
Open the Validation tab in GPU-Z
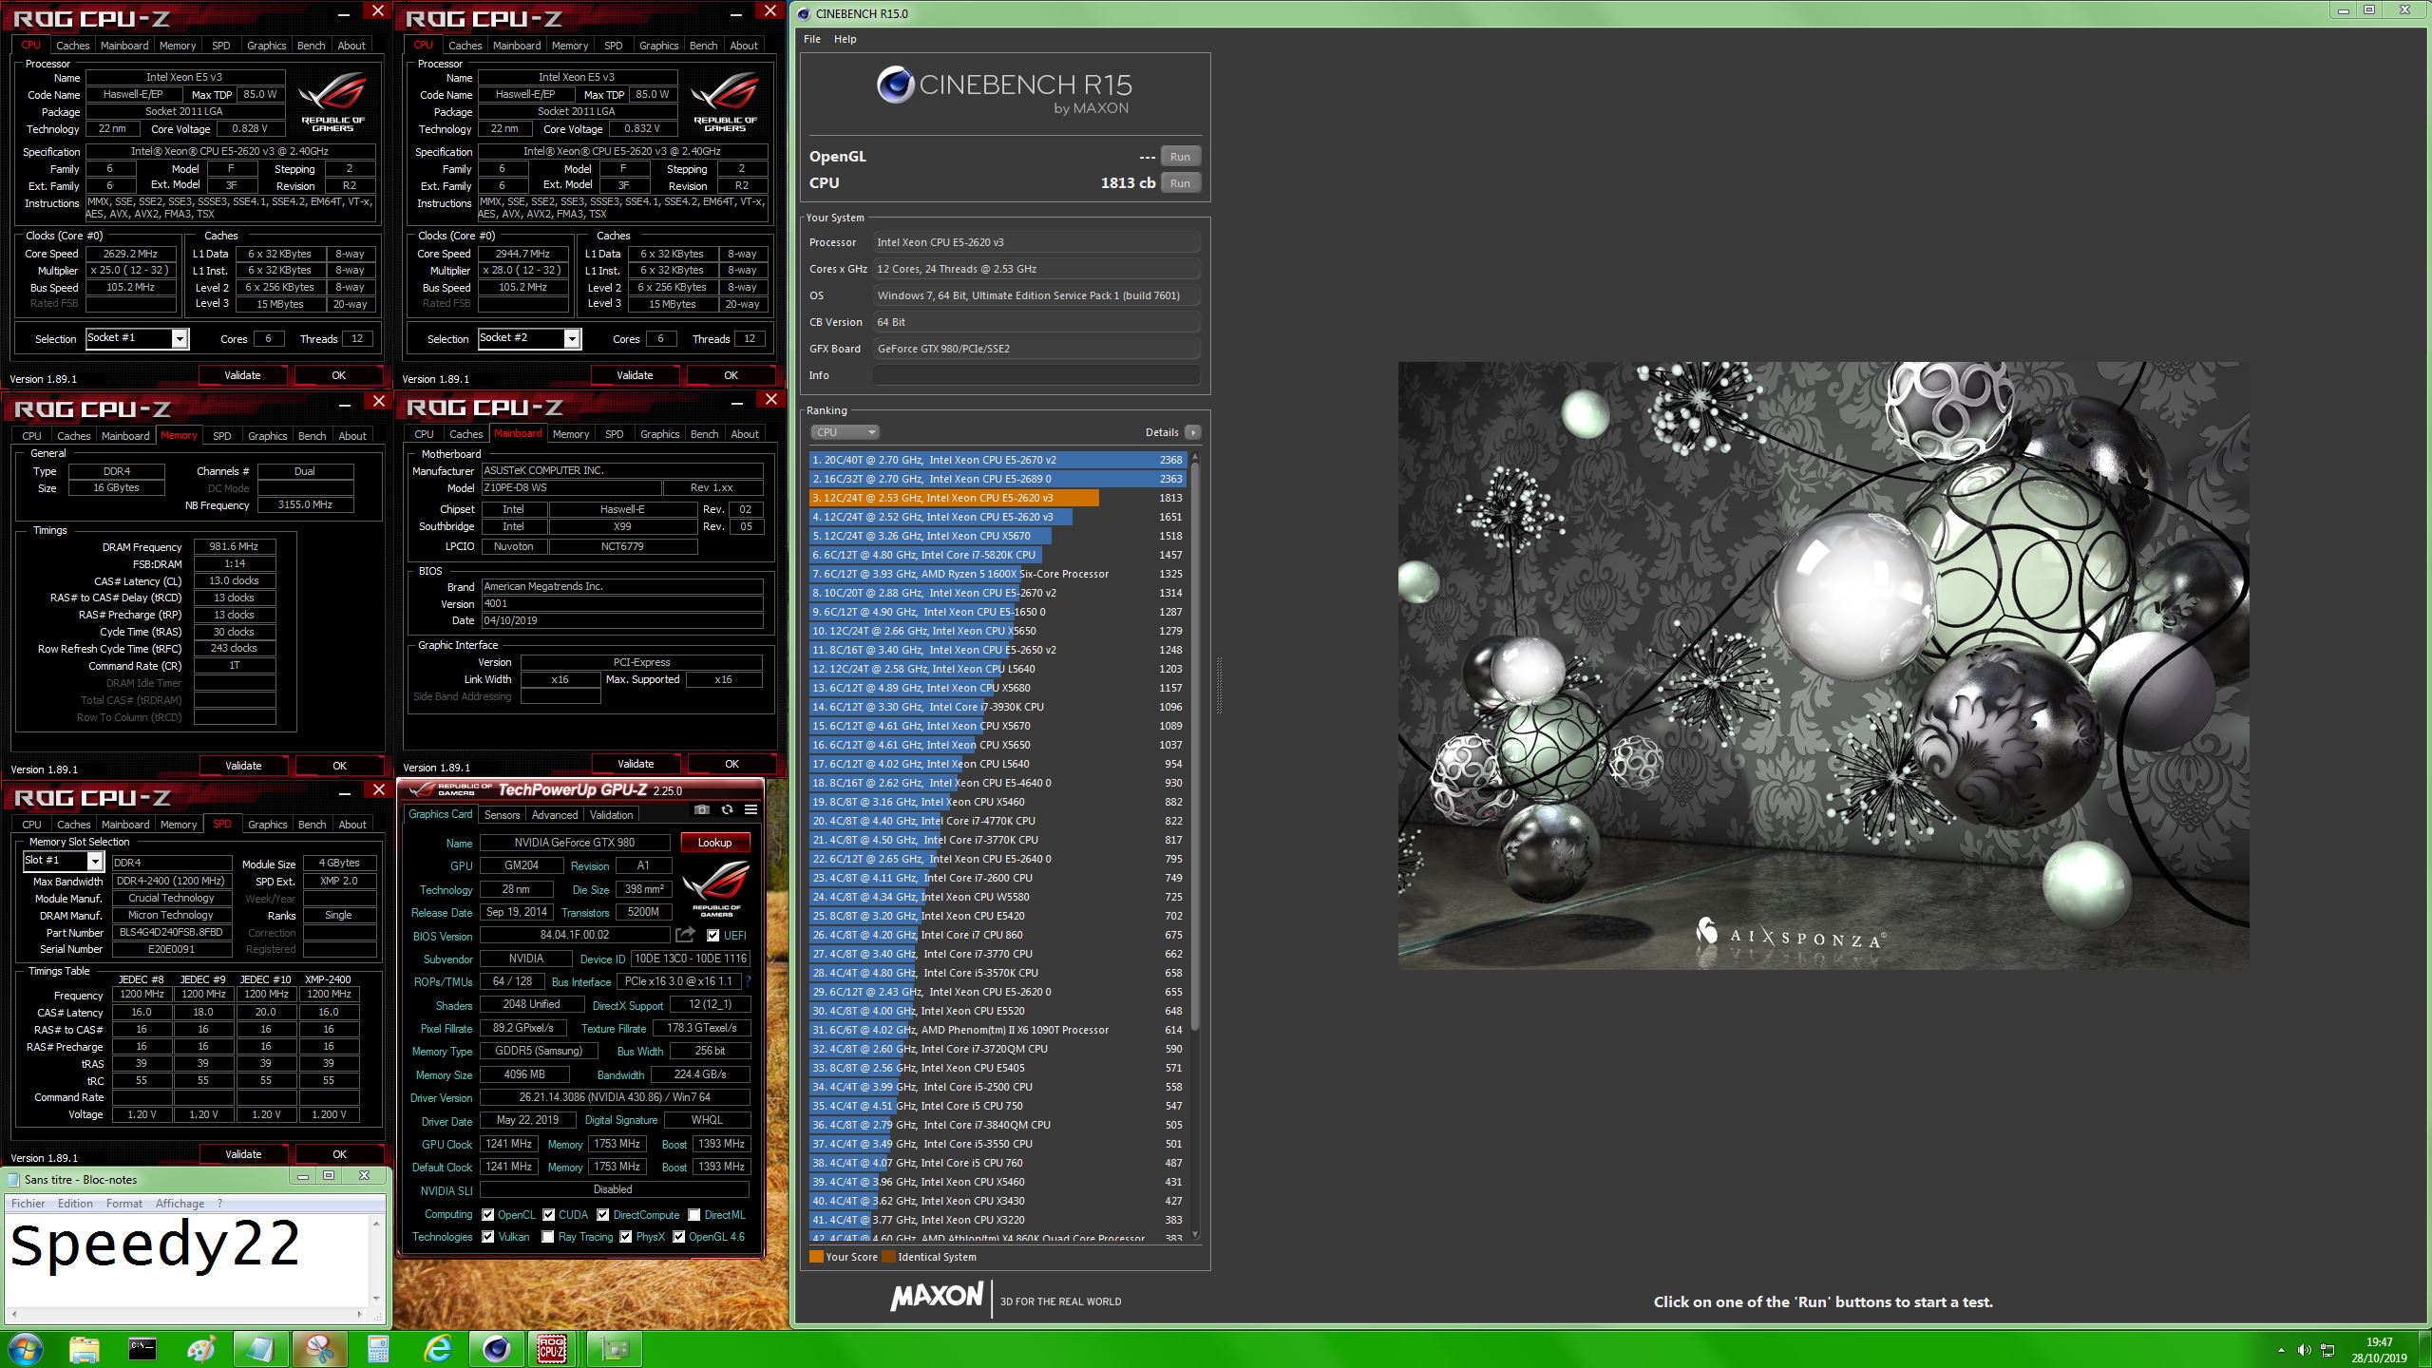coord(612,814)
